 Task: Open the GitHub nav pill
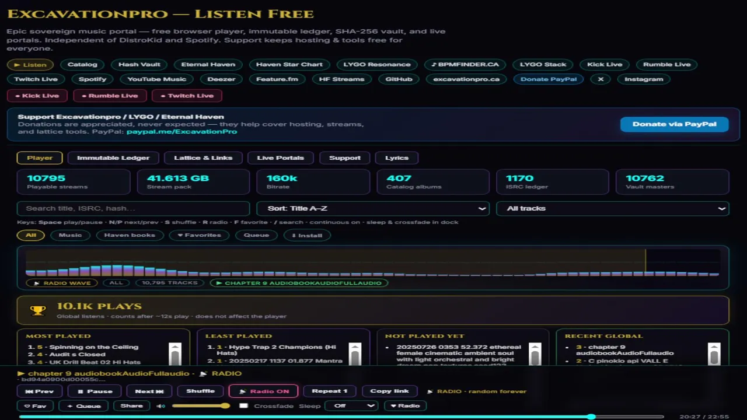click(399, 79)
